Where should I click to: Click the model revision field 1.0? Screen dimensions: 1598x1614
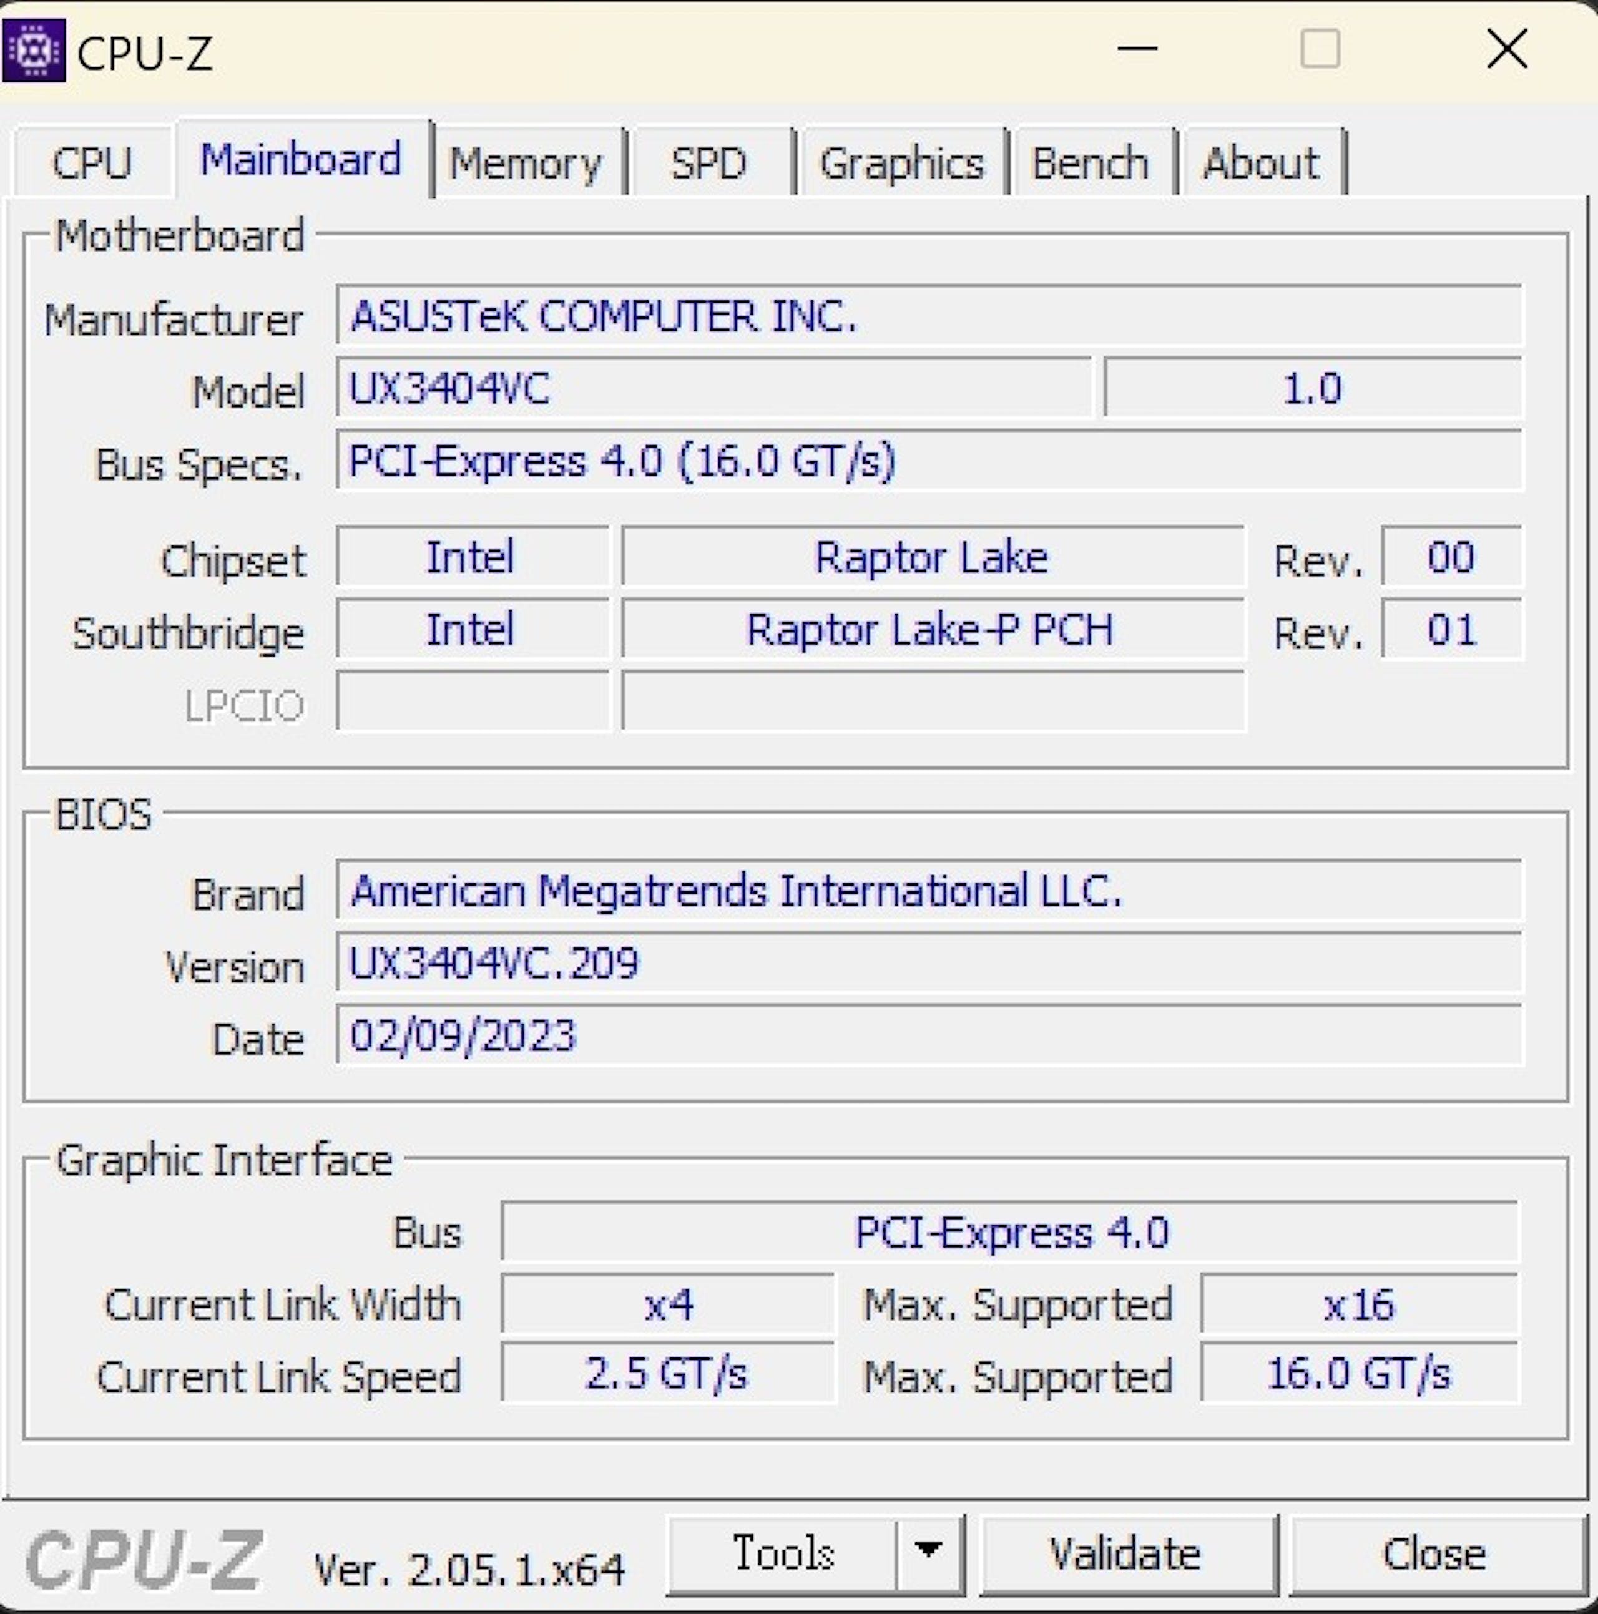click(1313, 388)
